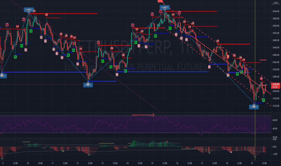Image resolution: width=281 pixels, height=166 pixels.
Task: Click date label 11 on the time axis
Action: [52, 163]
